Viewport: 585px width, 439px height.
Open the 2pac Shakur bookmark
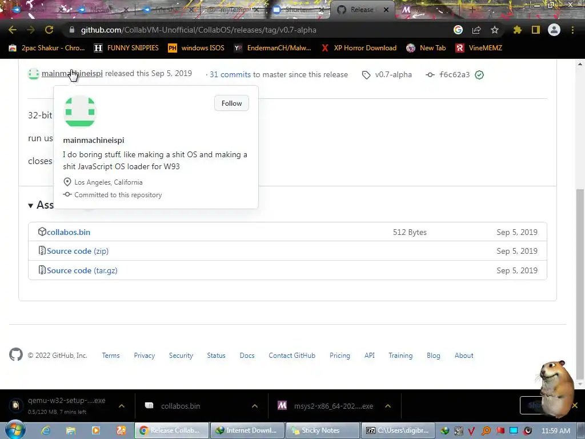(x=47, y=48)
